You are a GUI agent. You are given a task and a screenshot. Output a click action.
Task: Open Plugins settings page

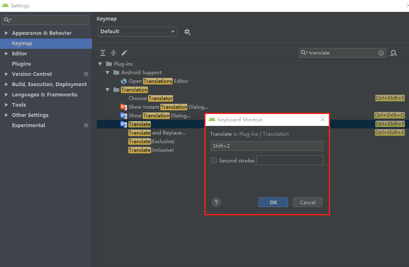(x=21, y=64)
